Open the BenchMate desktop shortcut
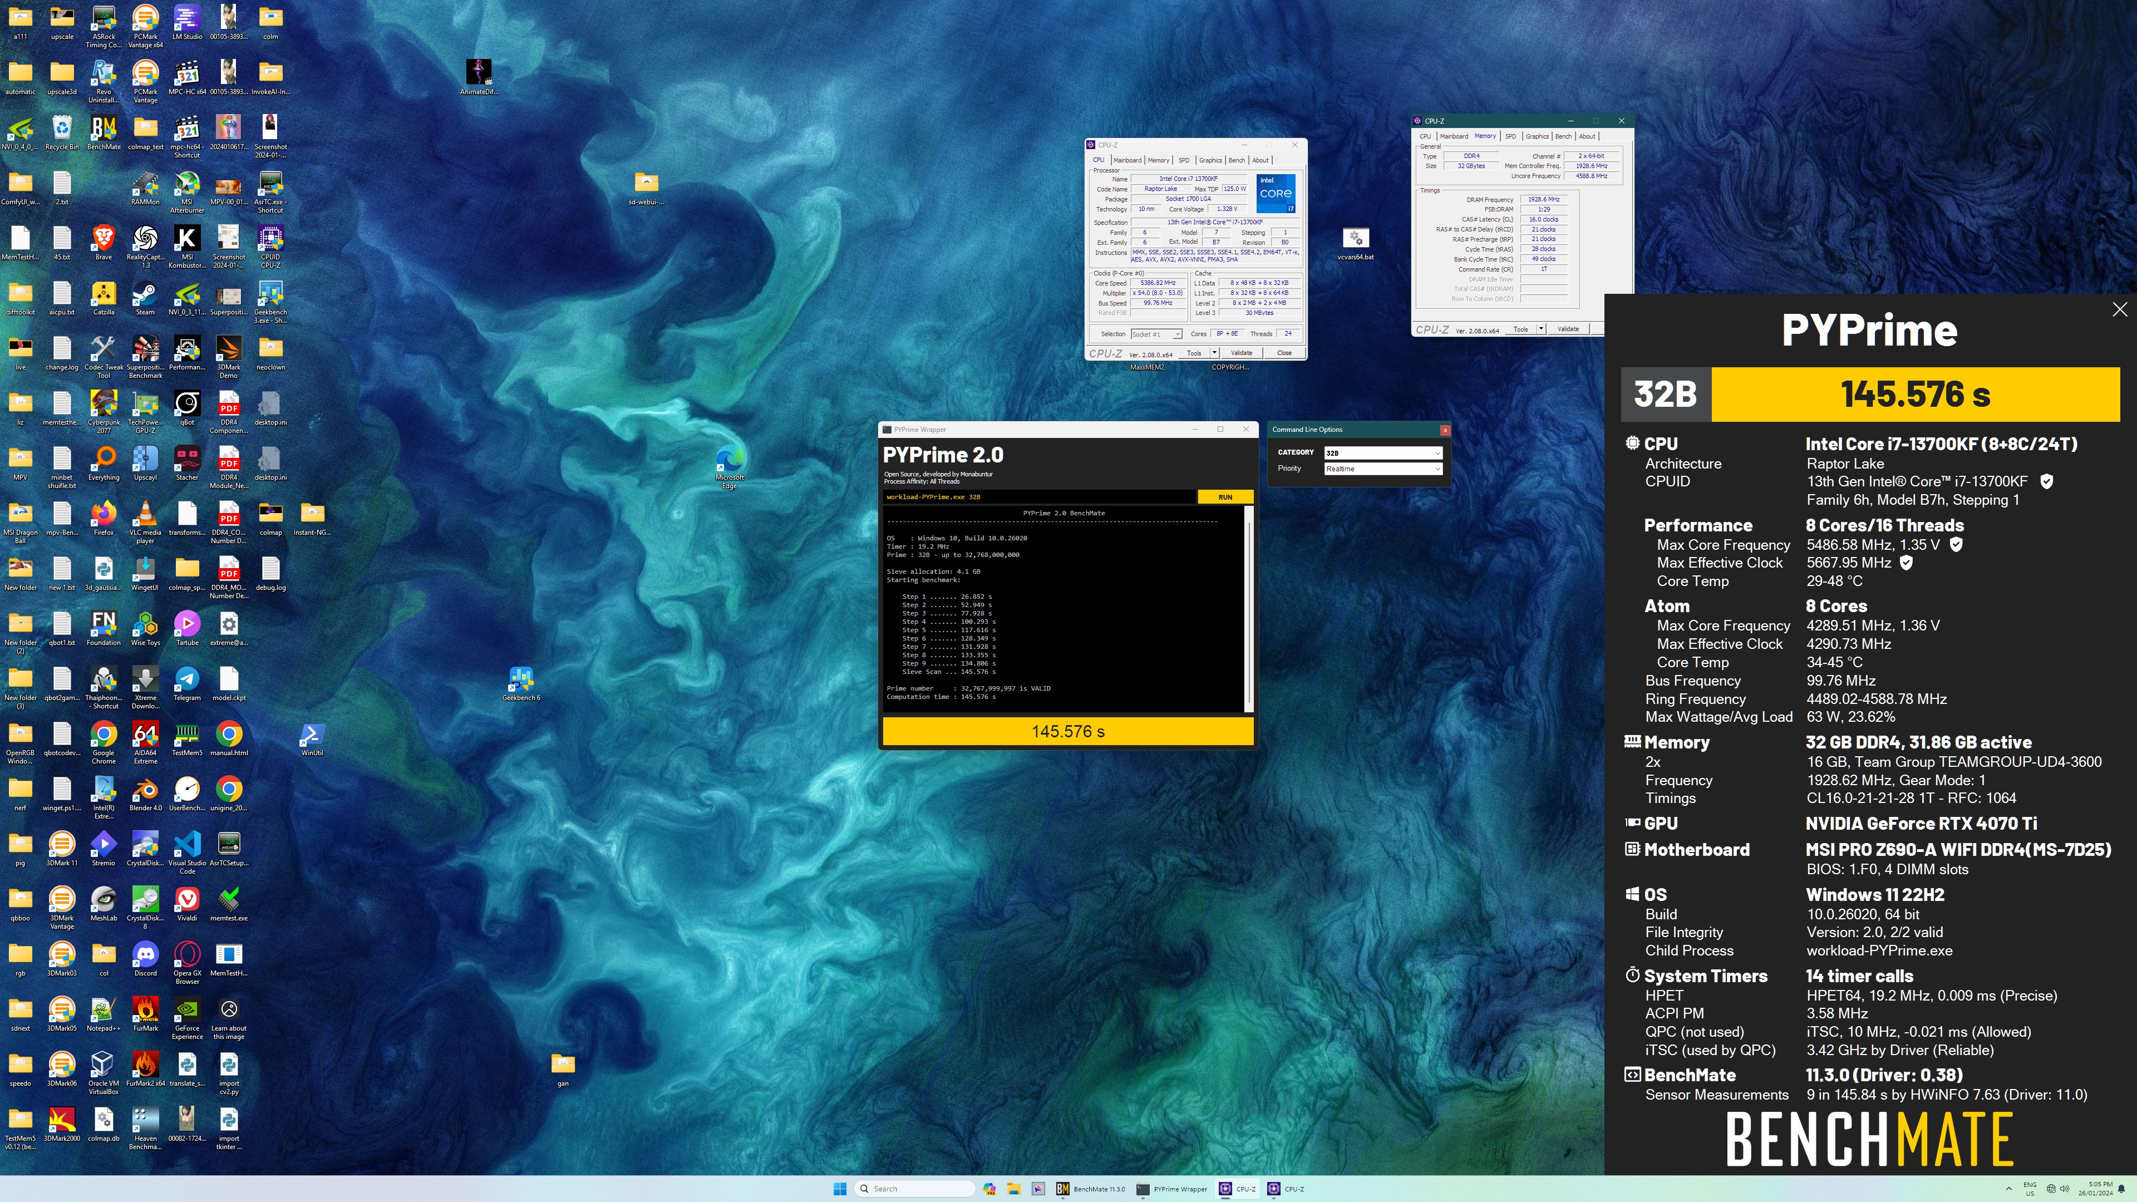 point(104,133)
